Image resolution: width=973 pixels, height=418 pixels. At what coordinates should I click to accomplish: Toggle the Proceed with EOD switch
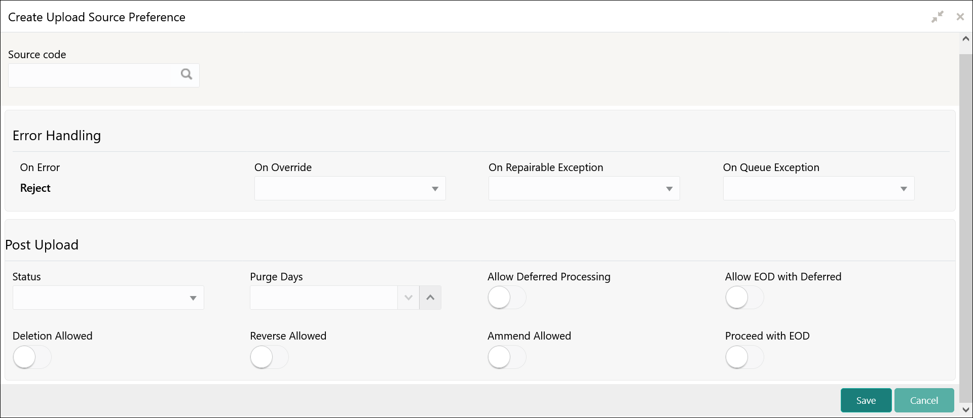pos(744,357)
